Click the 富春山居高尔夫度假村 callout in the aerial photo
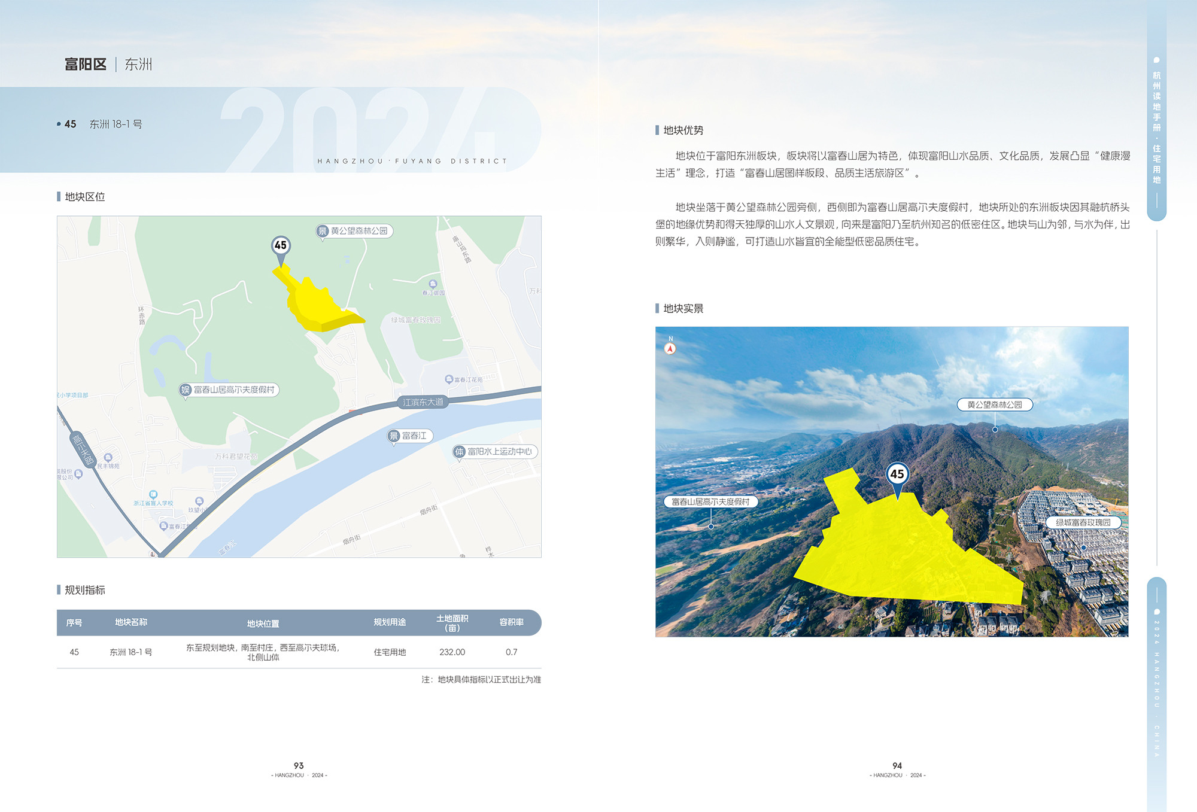The image size is (1197, 812). click(x=710, y=502)
